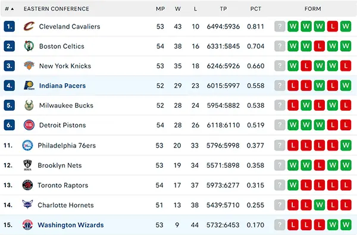Viewport: 357px width, 235px height.
Task: Click Hornets' green W form badge
Action: pos(320,205)
